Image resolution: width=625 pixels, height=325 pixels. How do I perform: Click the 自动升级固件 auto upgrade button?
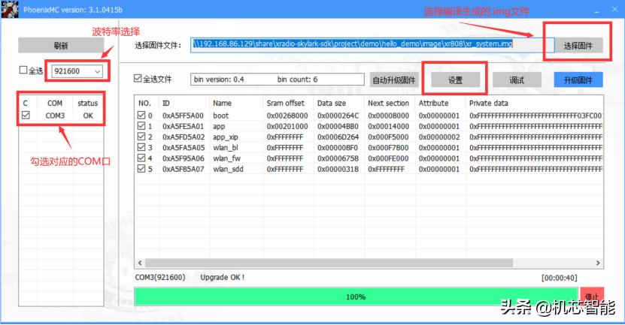pos(394,80)
